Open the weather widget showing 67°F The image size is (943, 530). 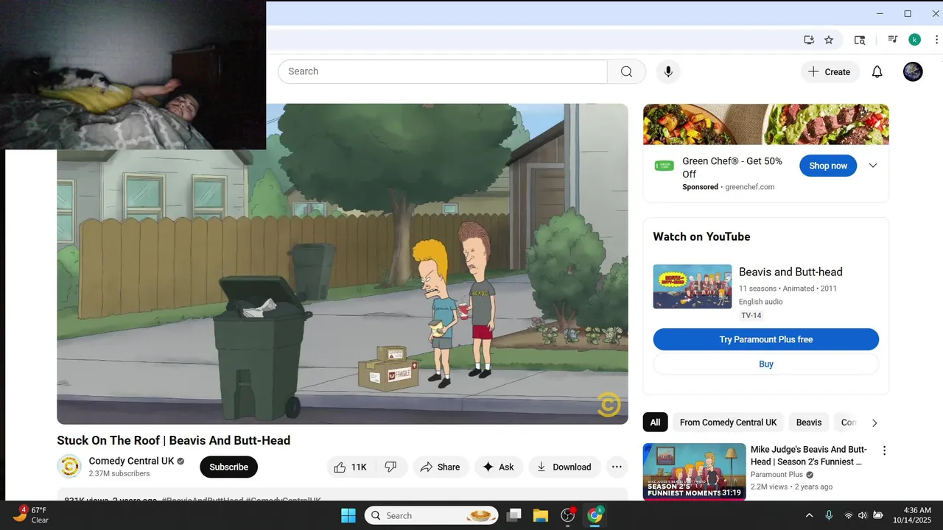coord(31,515)
